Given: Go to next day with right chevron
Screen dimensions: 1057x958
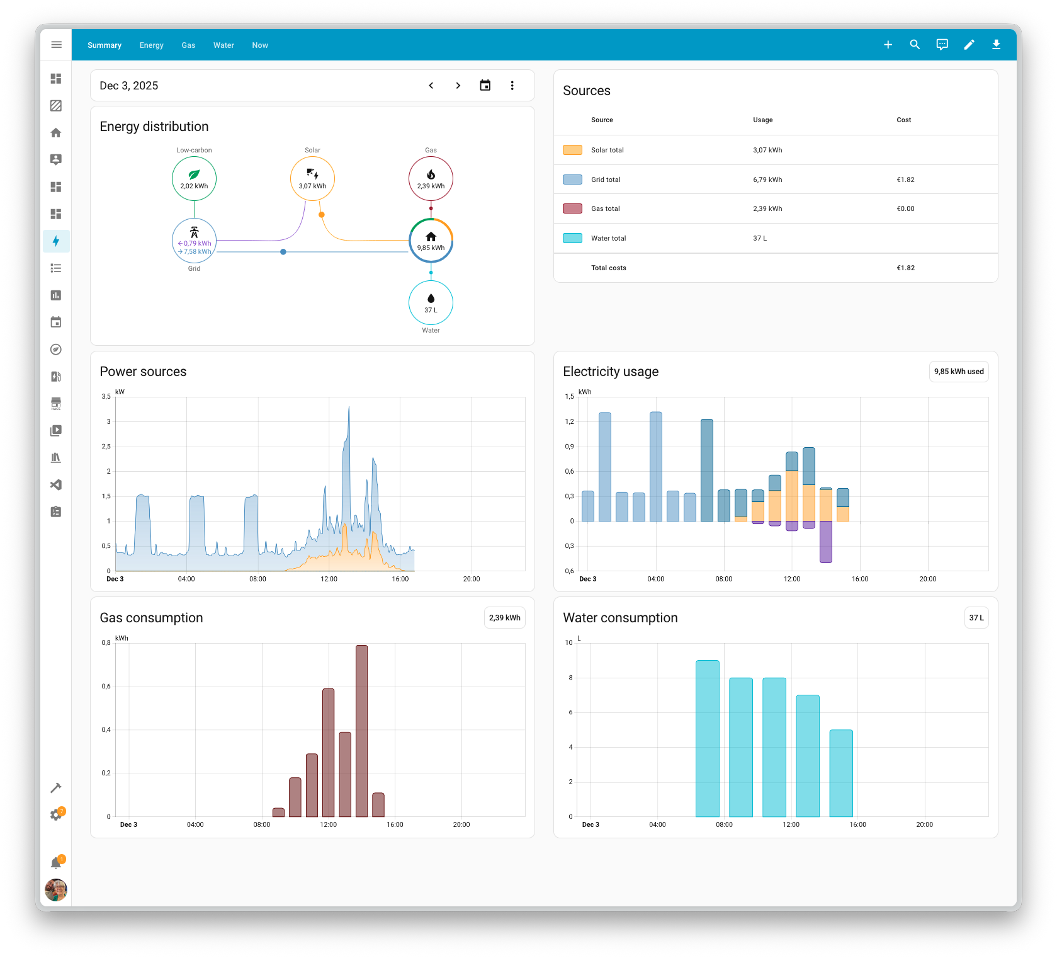Looking at the screenshot, I should point(458,85).
